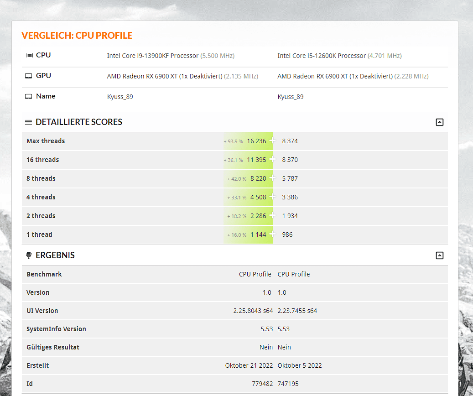This screenshot has height=396, width=473.
Task: Click the 16 threads score 11 395
Action: [256, 160]
